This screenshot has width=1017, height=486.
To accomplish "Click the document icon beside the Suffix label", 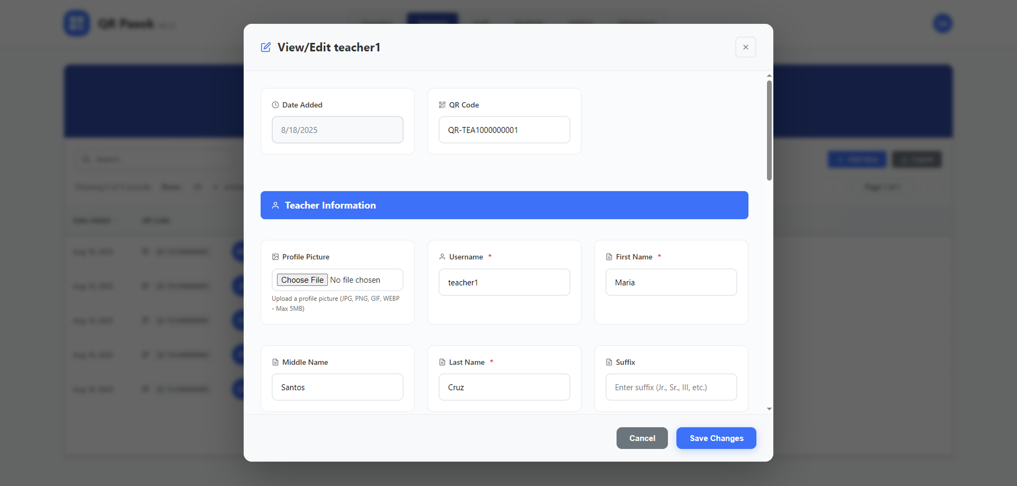I will (x=609, y=362).
